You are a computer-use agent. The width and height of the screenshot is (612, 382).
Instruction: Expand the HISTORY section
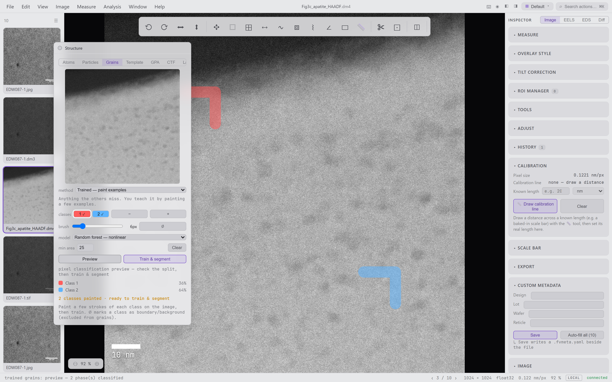(x=558, y=147)
